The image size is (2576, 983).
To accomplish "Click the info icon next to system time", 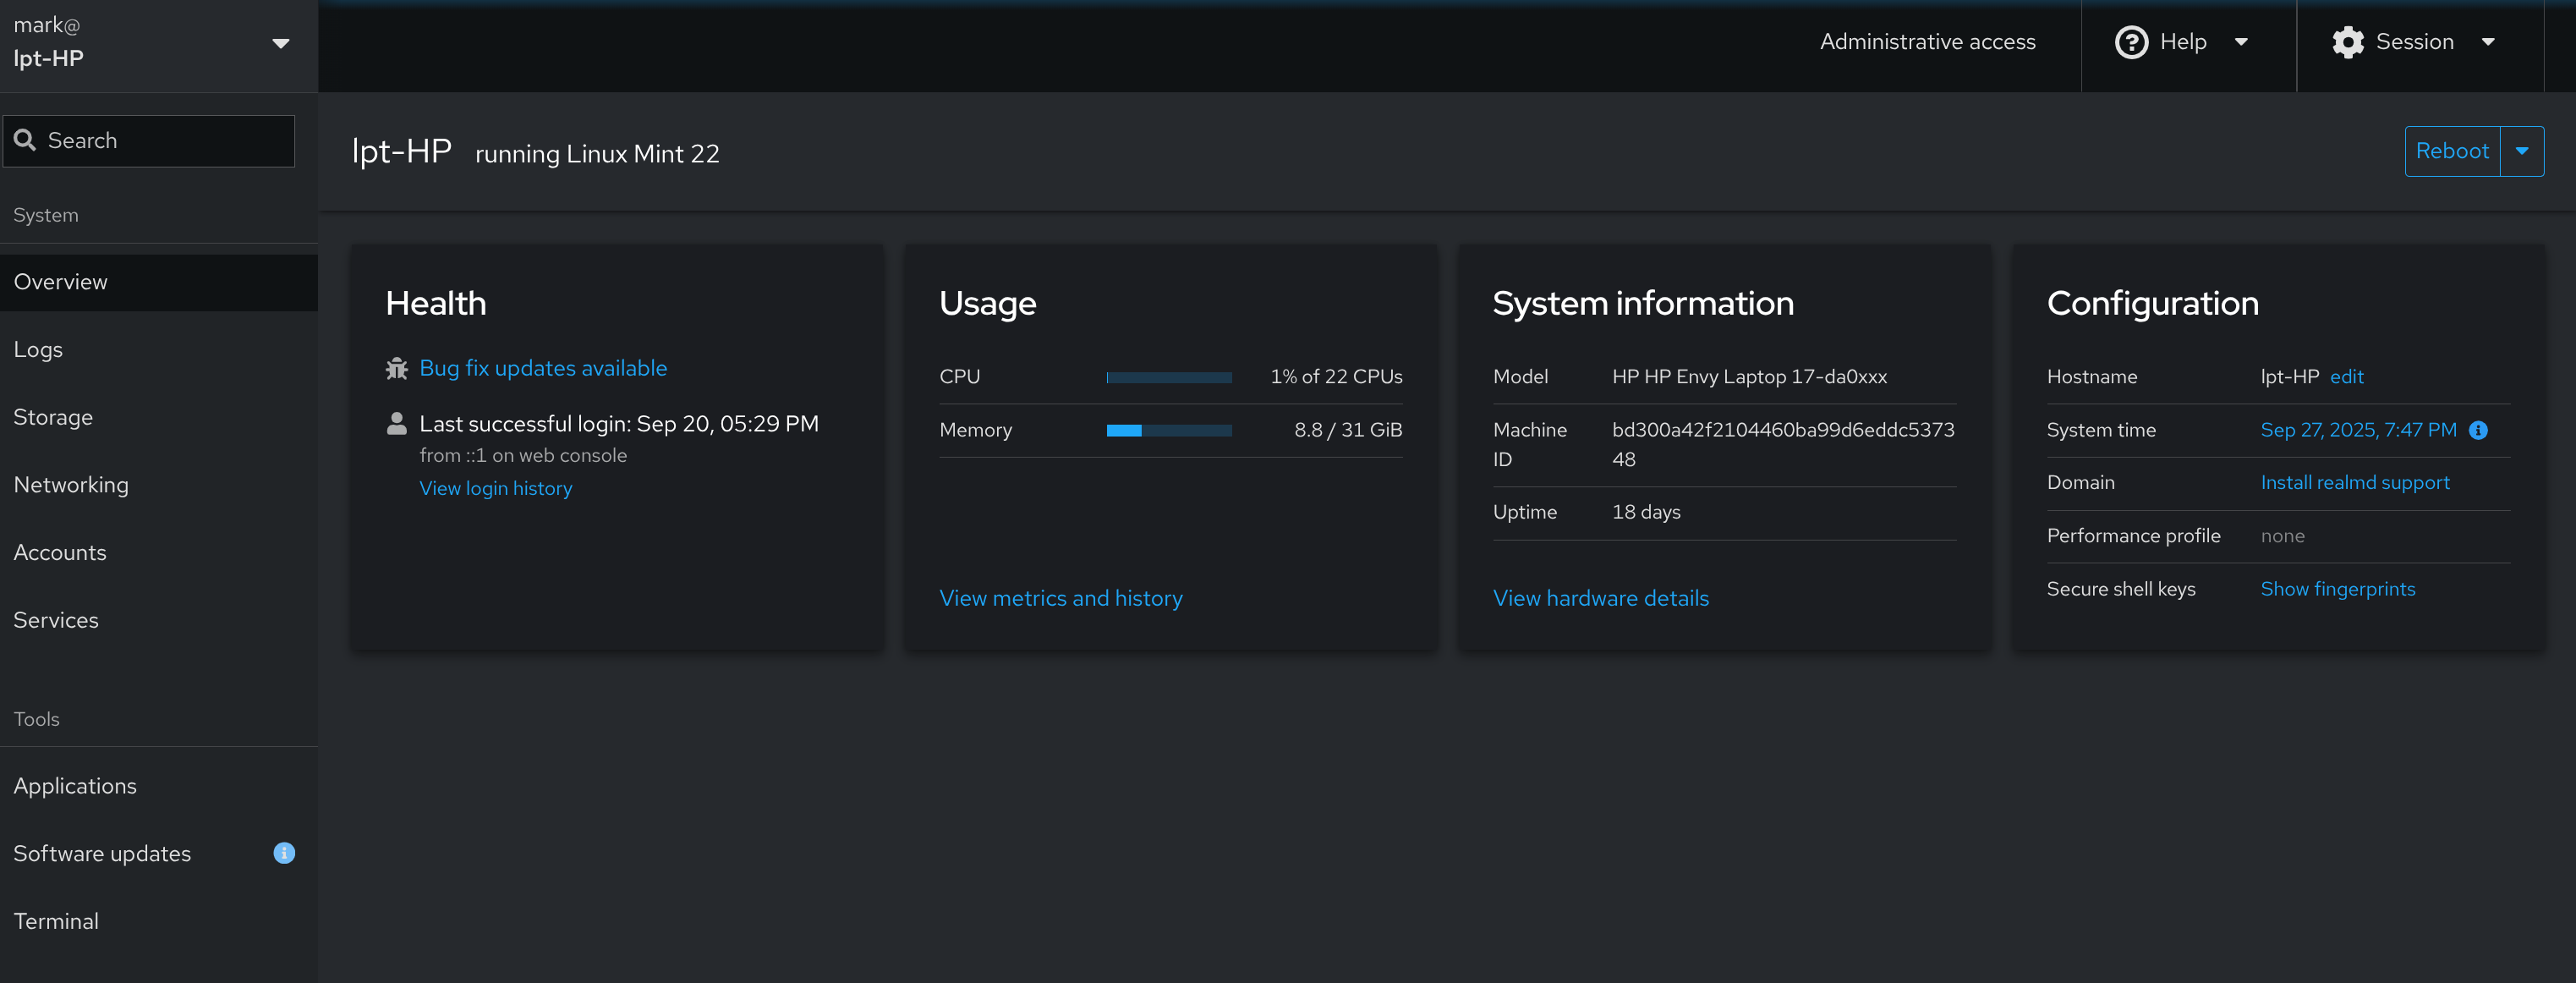I will coord(2478,430).
